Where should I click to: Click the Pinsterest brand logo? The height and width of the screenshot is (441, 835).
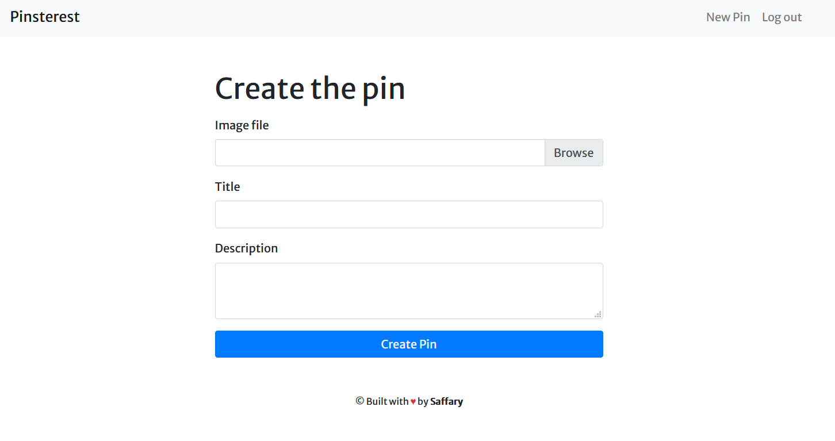tap(45, 17)
